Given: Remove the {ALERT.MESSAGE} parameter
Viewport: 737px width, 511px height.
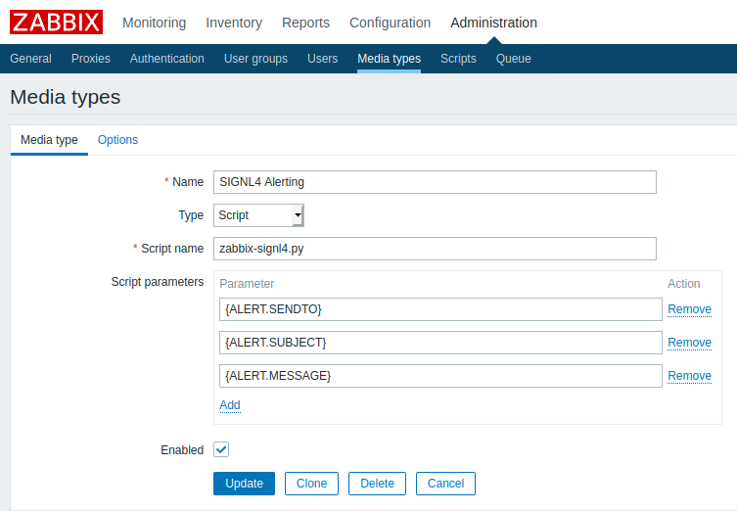Looking at the screenshot, I should 689,376.
